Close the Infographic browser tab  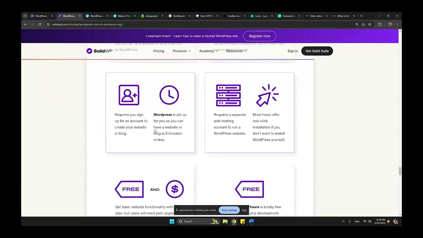coord(163,16)
